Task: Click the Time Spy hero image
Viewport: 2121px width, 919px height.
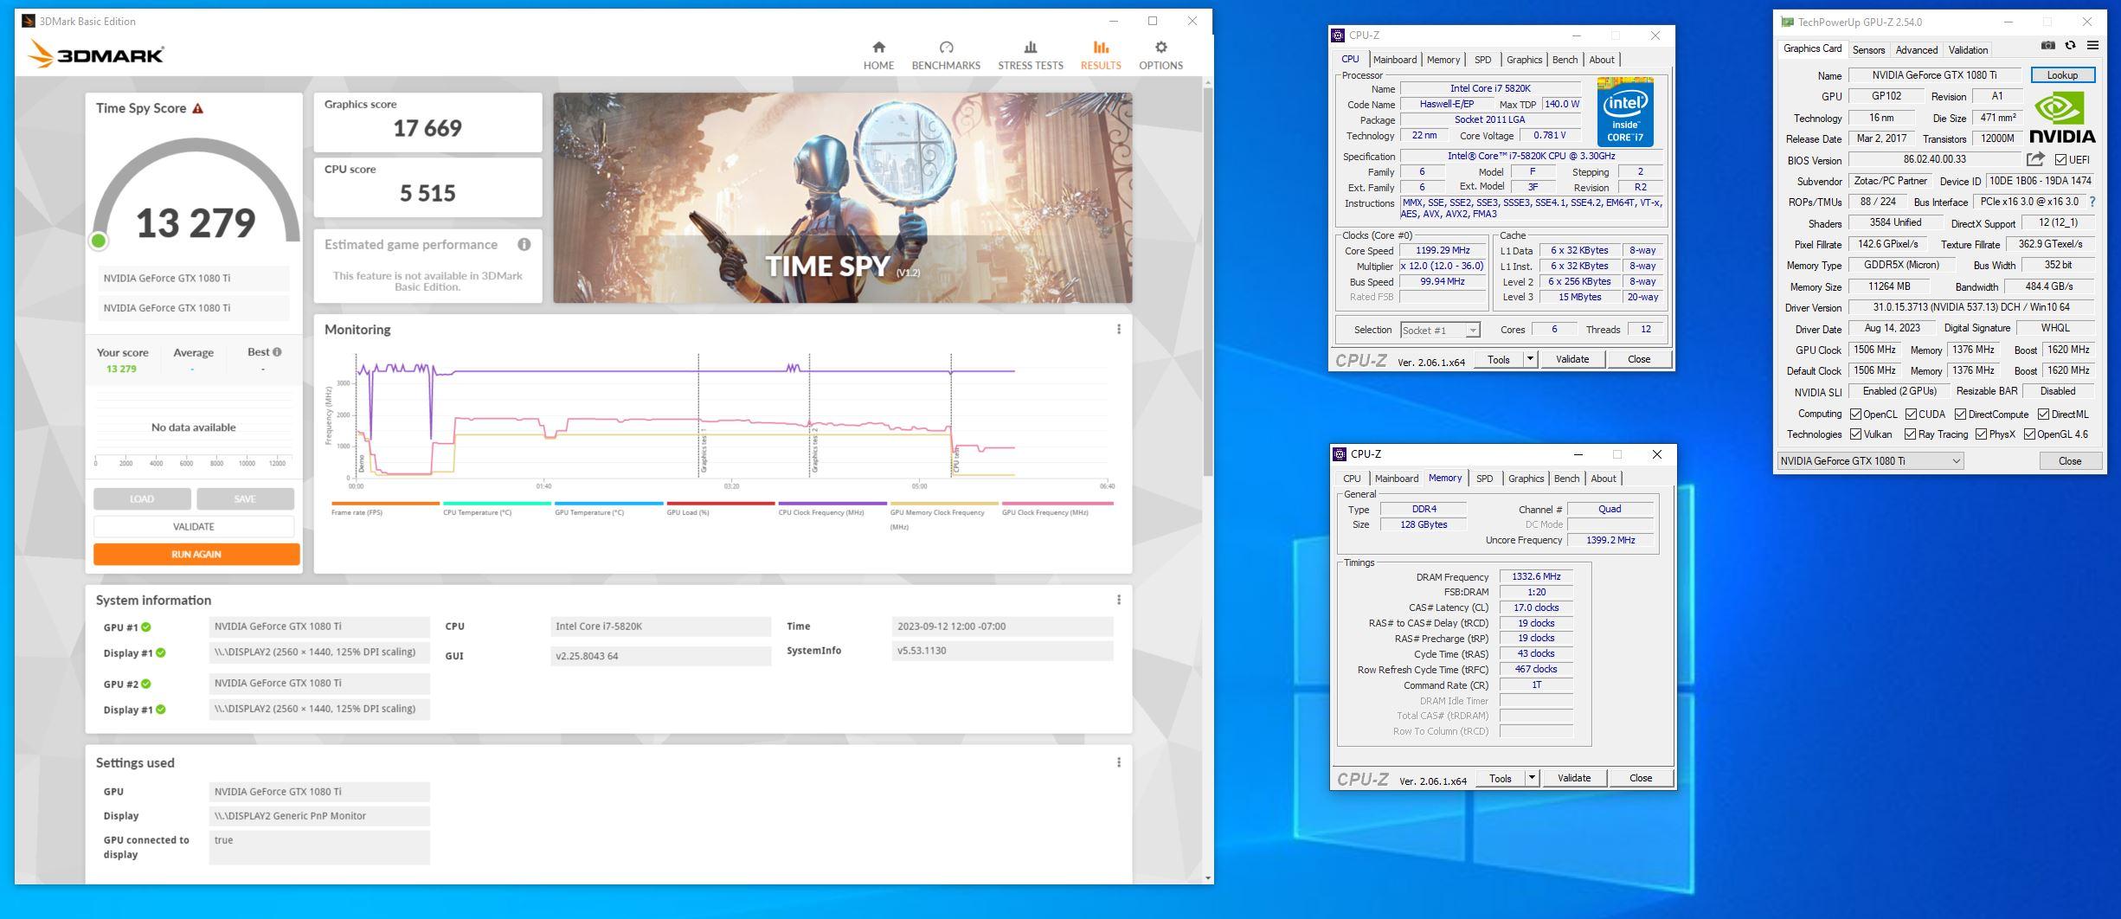Action: [842, 198]
